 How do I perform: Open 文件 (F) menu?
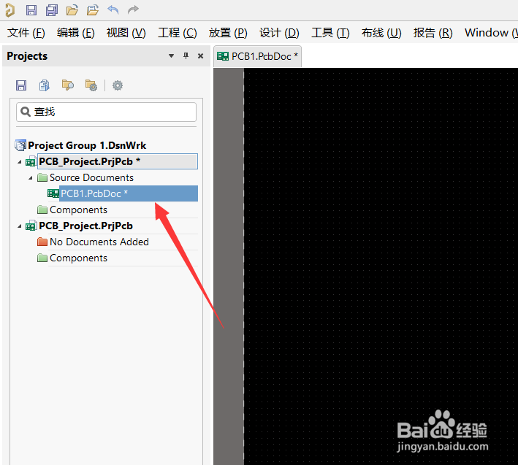pyautogui.click(x=26, y=33)
